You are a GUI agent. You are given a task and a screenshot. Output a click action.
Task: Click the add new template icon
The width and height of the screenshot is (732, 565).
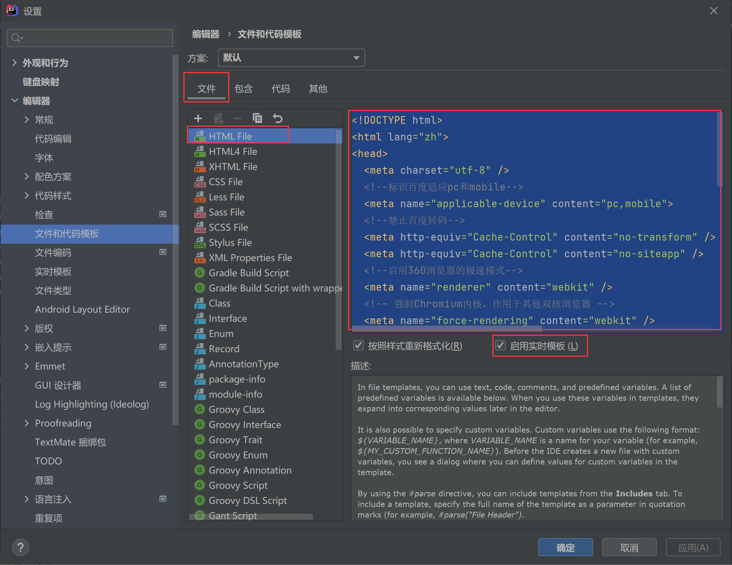197,118
